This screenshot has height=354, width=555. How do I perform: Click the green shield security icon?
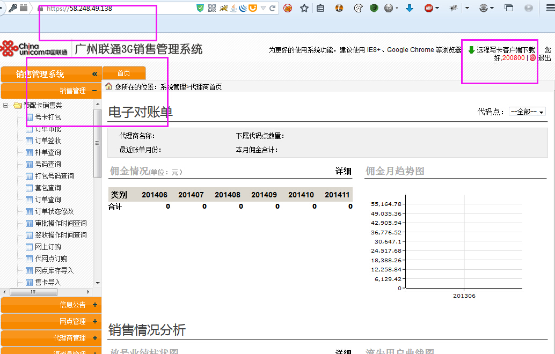200,8
